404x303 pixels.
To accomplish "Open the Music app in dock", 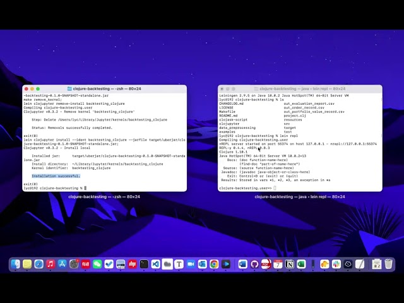I will (50, 264).
